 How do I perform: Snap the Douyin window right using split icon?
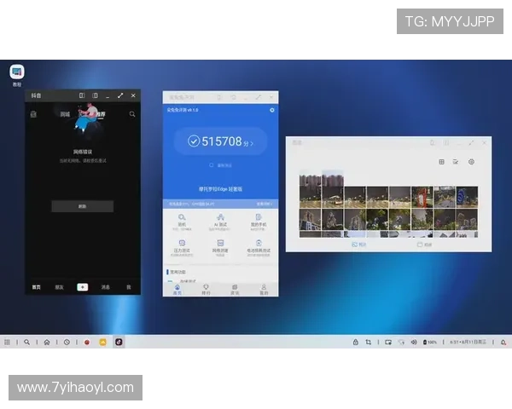pyautogui.click(x=95, y=95)
